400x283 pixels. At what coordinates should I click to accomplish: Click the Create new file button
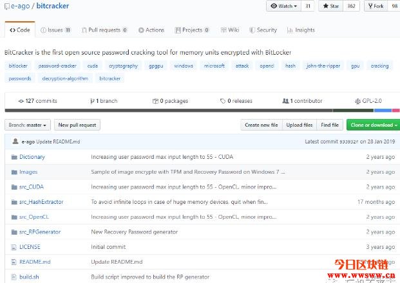262,125
